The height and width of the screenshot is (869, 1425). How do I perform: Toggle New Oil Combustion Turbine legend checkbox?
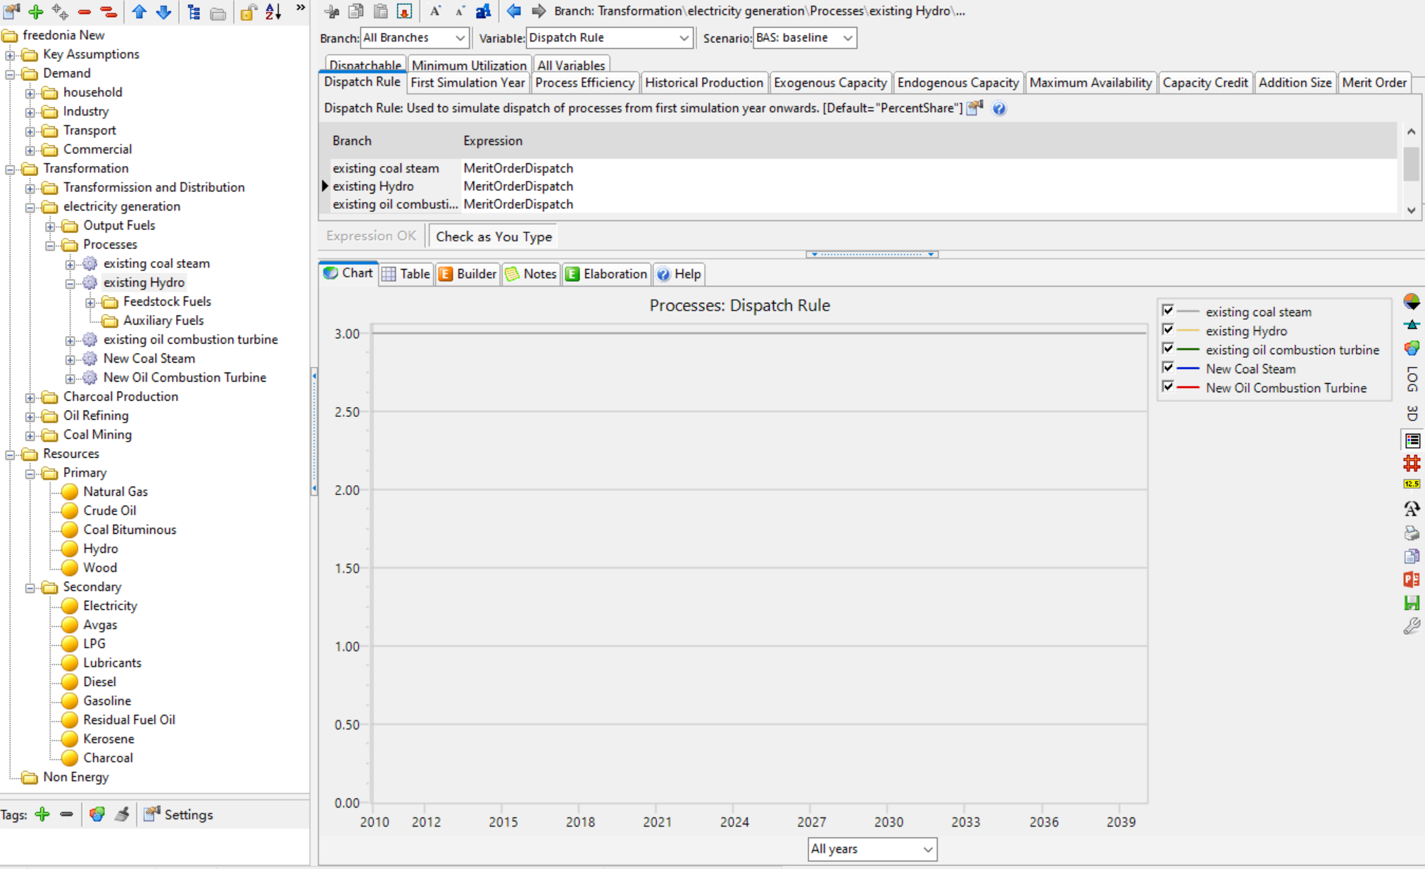coord(1168,387)
